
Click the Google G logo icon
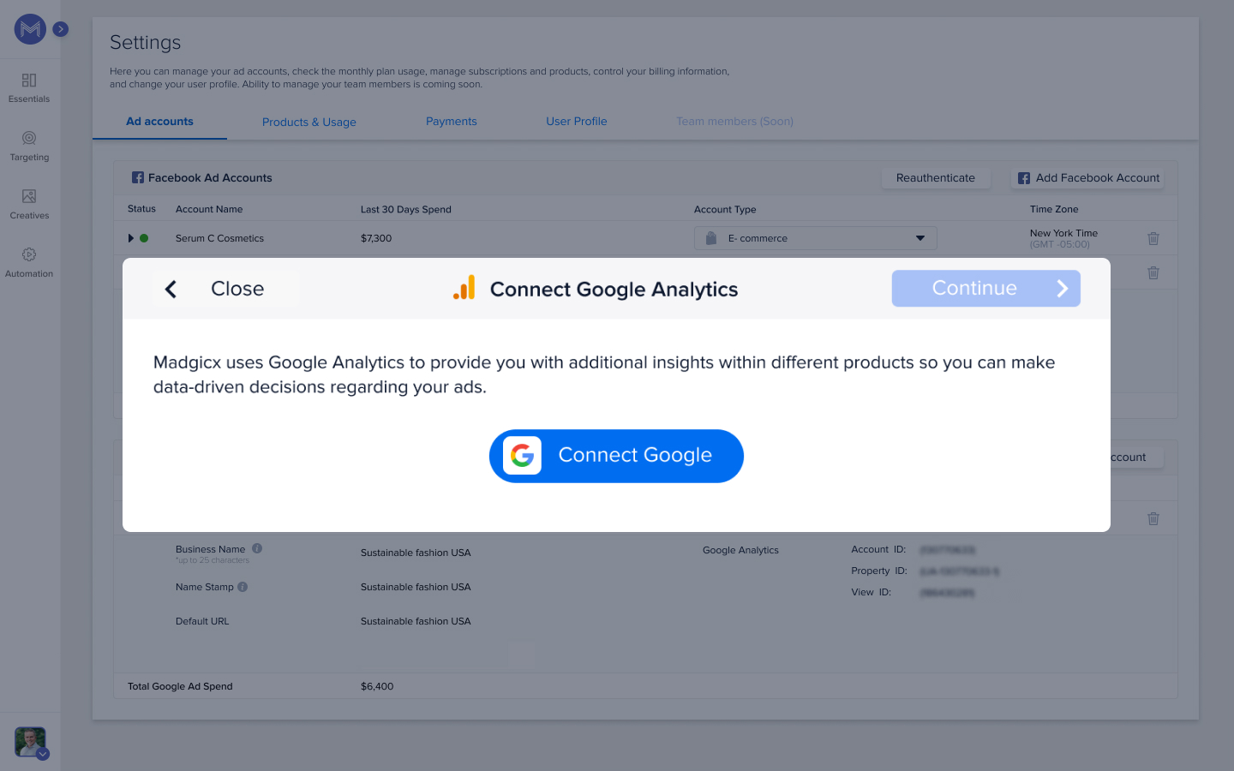click(x=522, y=456)
